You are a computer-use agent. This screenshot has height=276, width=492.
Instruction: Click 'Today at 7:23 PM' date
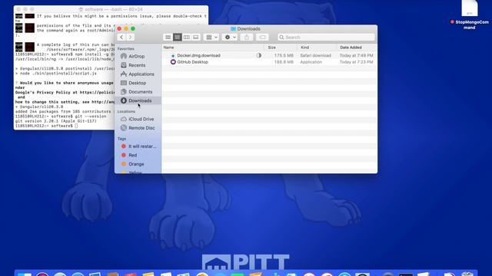coord(357,62)
